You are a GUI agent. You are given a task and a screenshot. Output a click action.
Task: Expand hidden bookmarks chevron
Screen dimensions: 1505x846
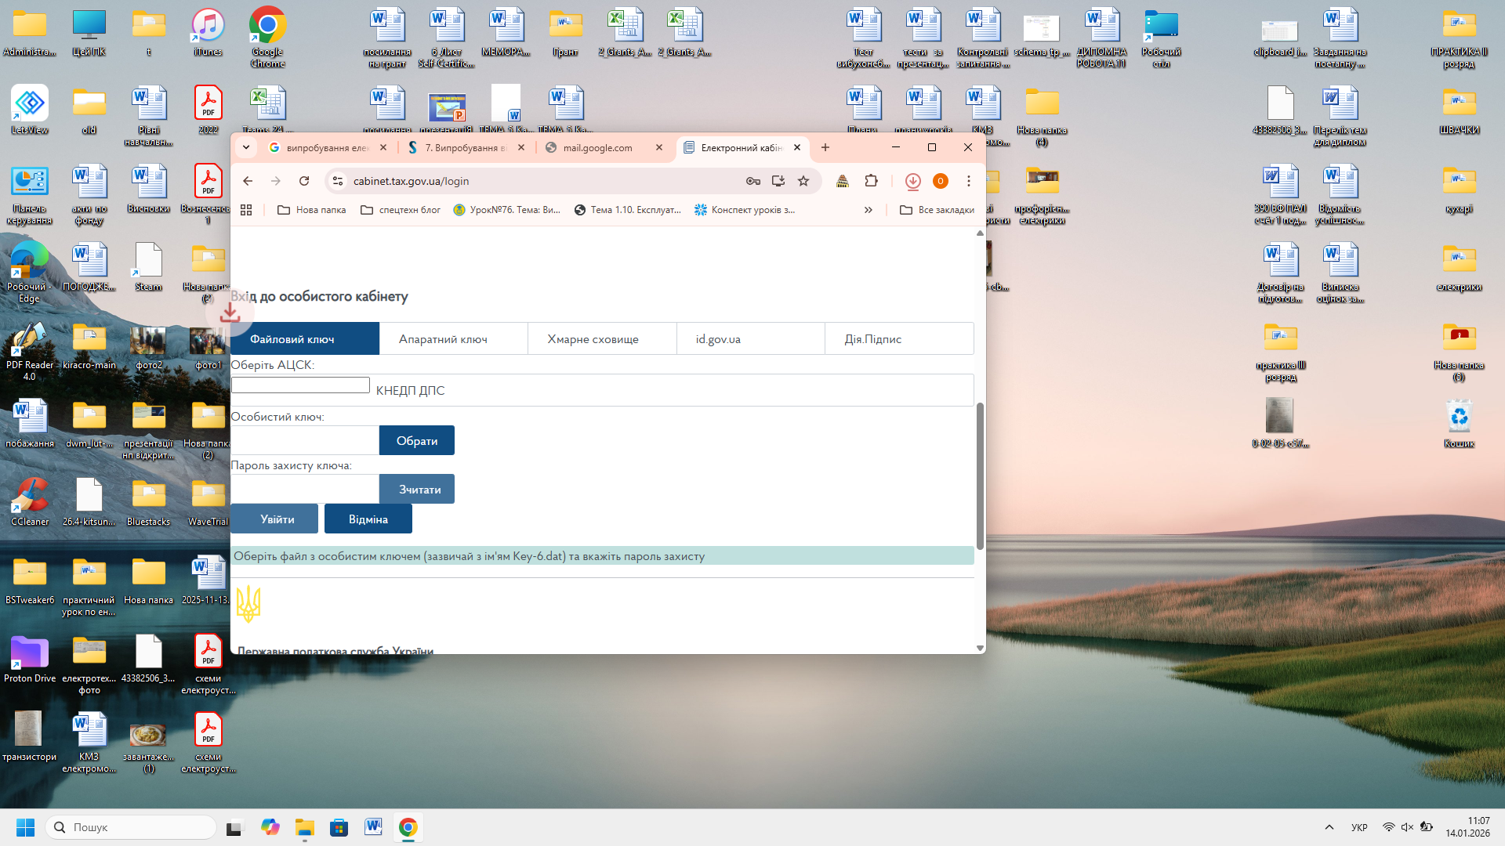click(x=868, y=210)
